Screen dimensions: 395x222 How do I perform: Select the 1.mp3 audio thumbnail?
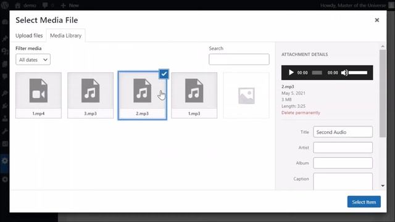pyautogui.click(x=194, y=95)
